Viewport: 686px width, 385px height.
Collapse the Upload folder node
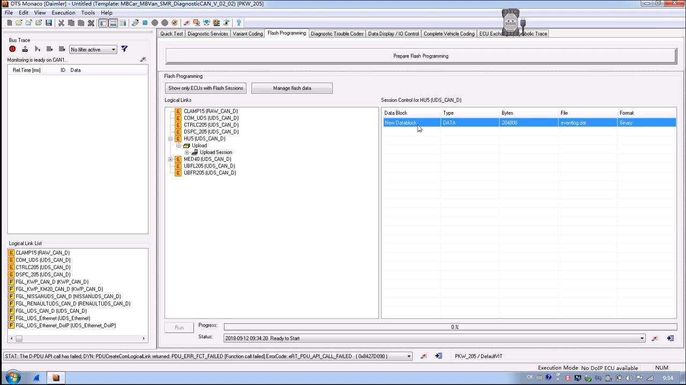pos(178,145)
